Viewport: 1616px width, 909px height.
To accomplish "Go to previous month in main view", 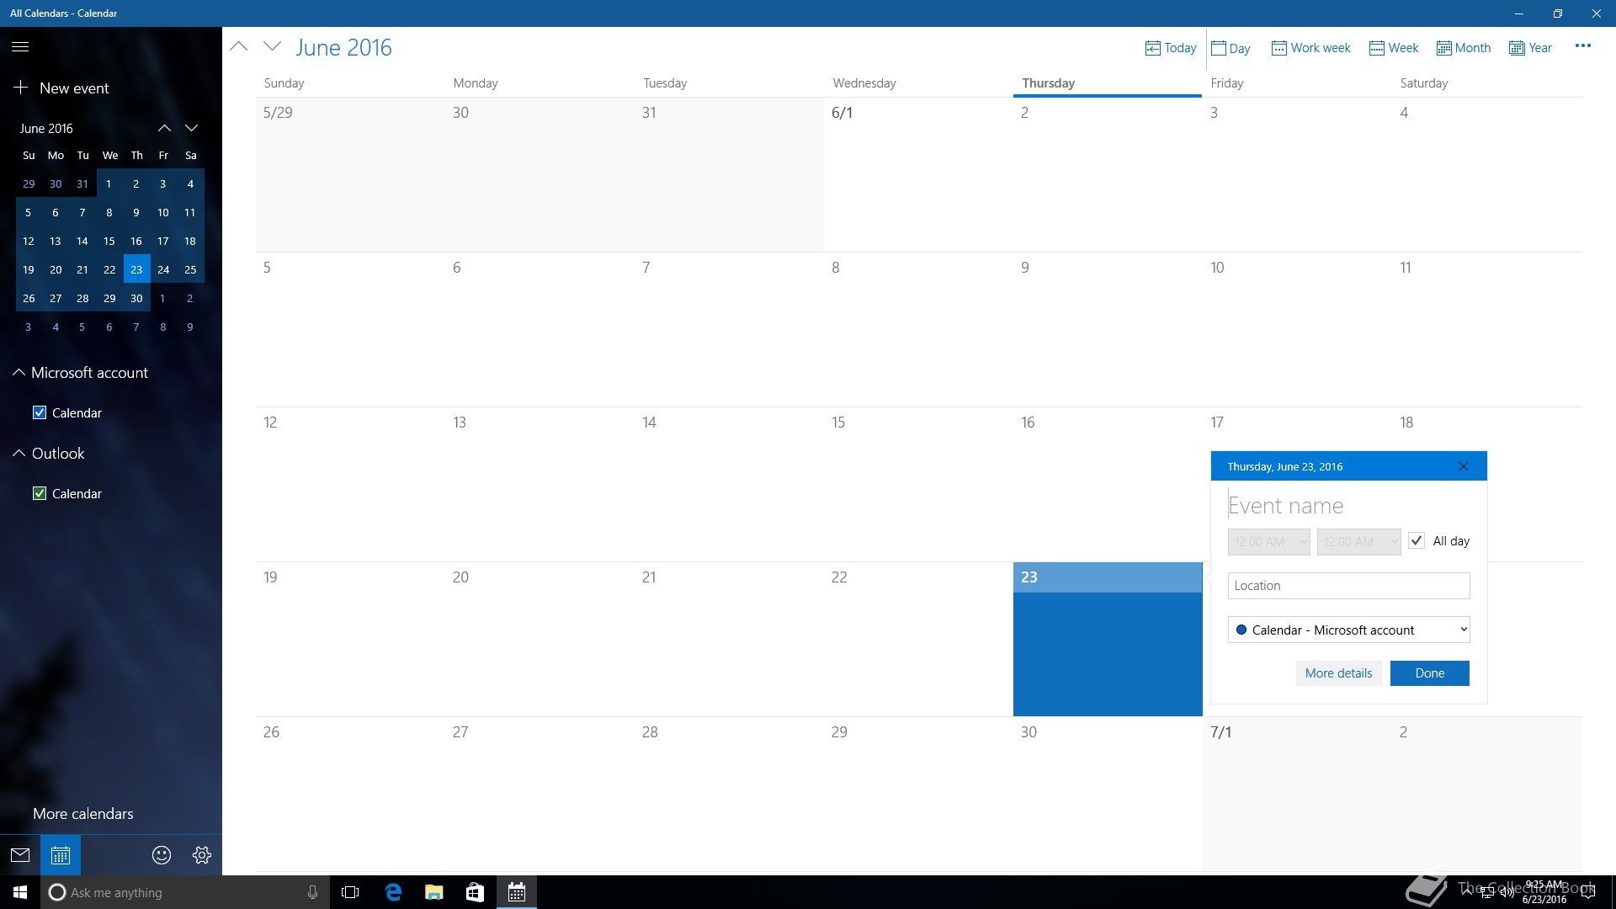I will [239, 47].
